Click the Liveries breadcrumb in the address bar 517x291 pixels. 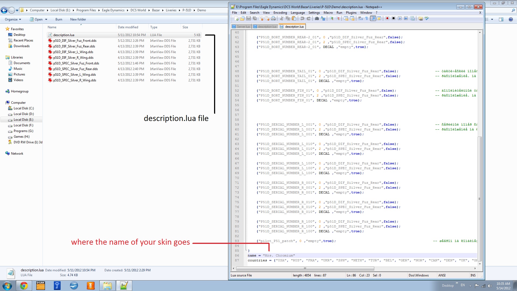(171, 10)
